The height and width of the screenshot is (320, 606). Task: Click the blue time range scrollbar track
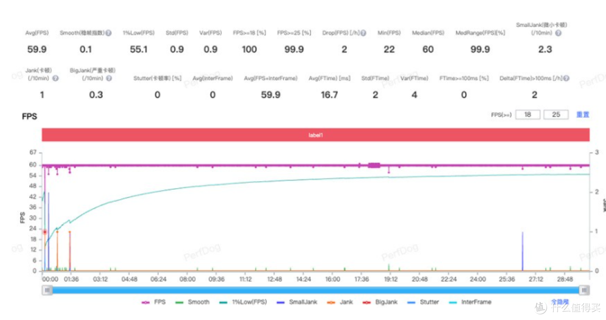tap(315, 290)
